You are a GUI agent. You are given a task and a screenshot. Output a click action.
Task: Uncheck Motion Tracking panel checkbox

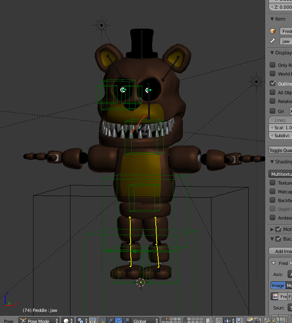(x=278, y=229)
